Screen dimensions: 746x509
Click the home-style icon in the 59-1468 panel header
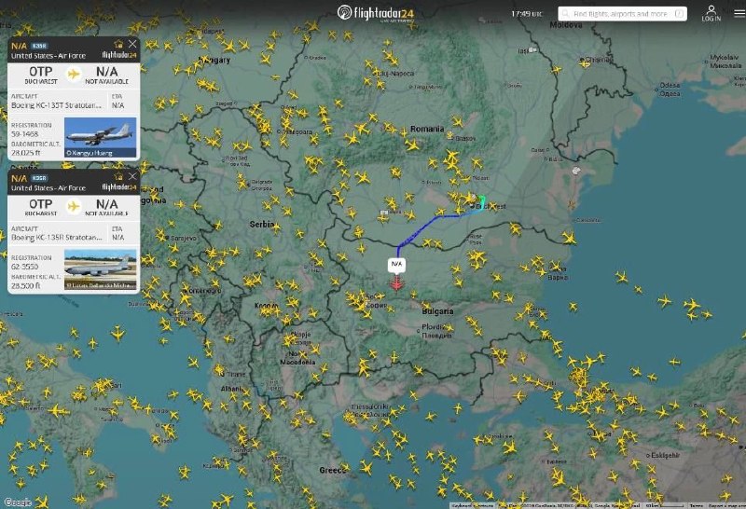(118, 44)
